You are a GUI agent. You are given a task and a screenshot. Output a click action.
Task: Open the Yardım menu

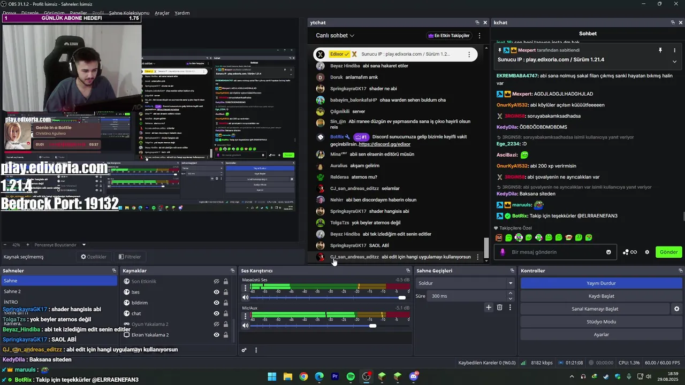(182, 13)
